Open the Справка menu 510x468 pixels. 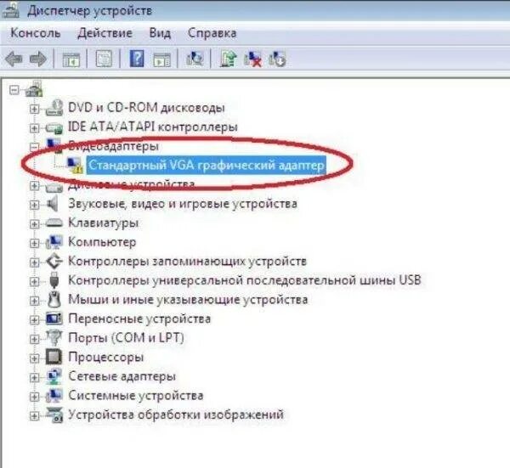212,33
